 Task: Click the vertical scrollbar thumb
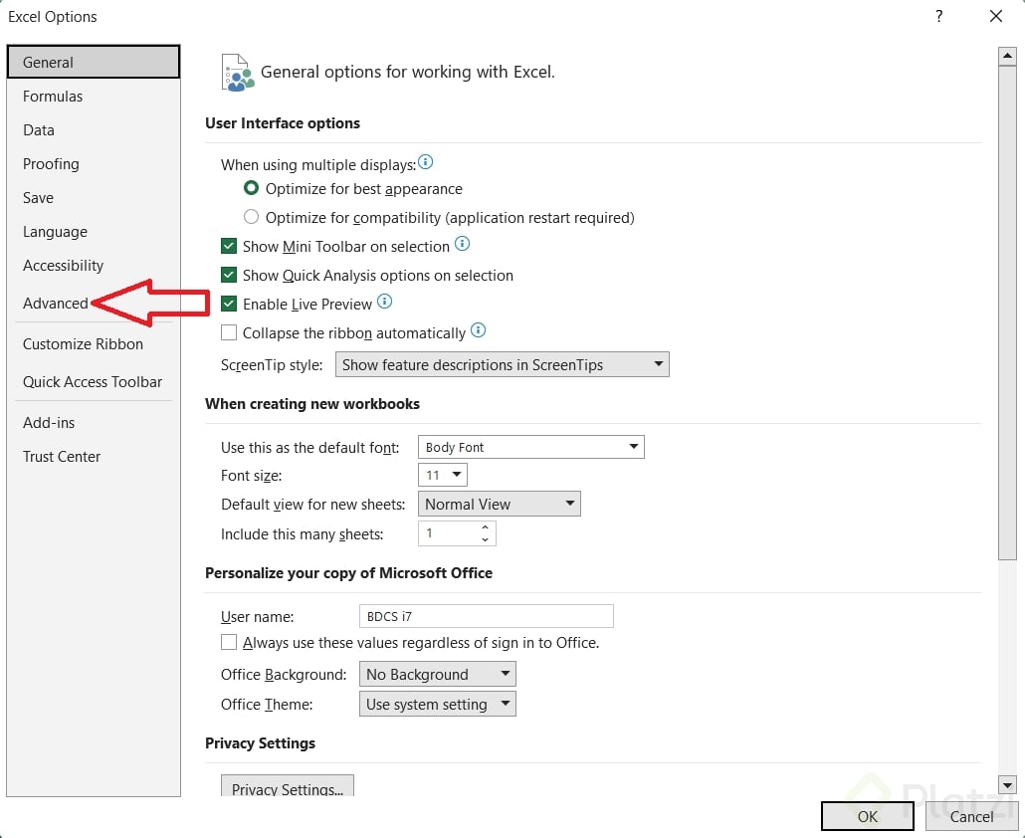click(1007, 314)
